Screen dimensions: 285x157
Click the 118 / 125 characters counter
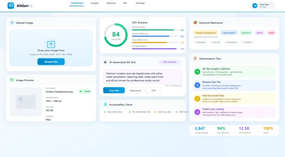(x=173, y=86)
